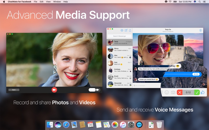209x130 pixels.
Task: Open Finder from the Dock
Action: point(50,125)
